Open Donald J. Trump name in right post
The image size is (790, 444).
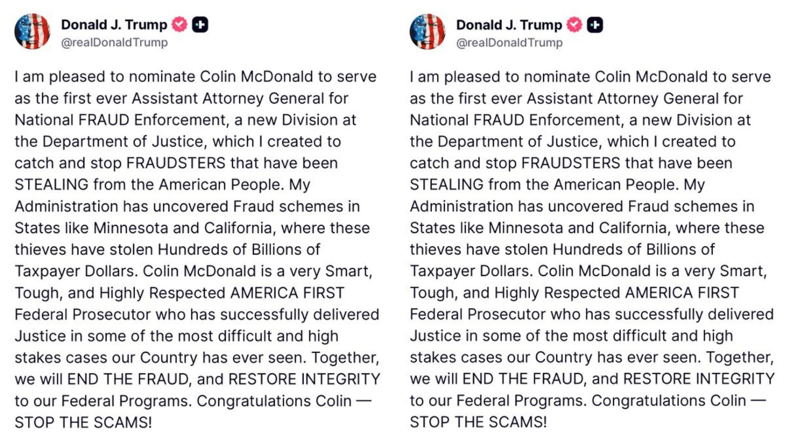pos(509,25)
